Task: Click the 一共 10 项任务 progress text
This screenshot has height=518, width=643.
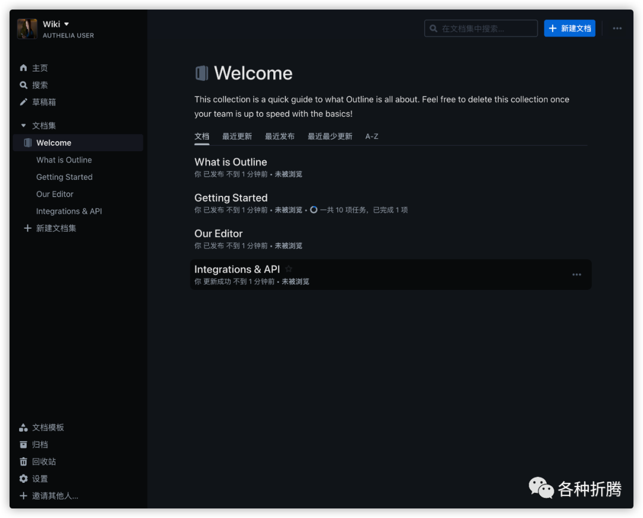Action: tap(364, 210)
